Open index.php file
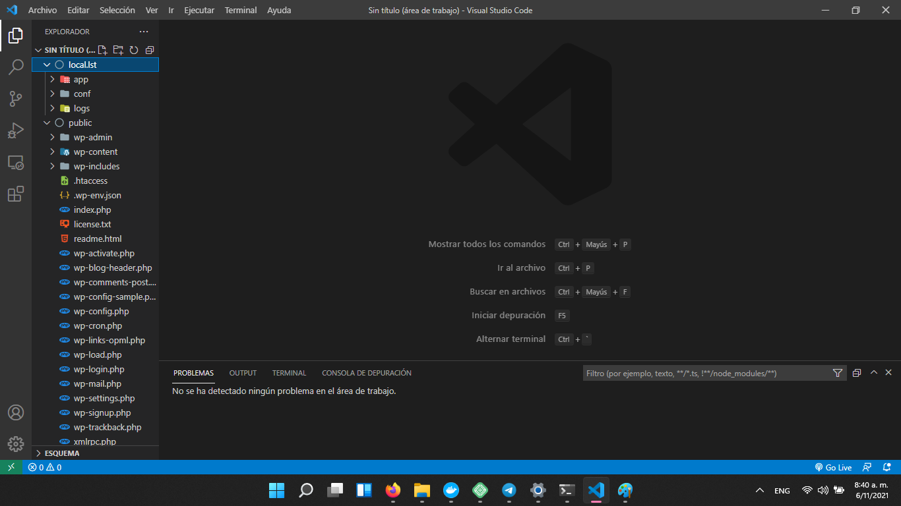The width and height of the screenshot is (901, 506). pyautogui.click(x=95, y=210)
